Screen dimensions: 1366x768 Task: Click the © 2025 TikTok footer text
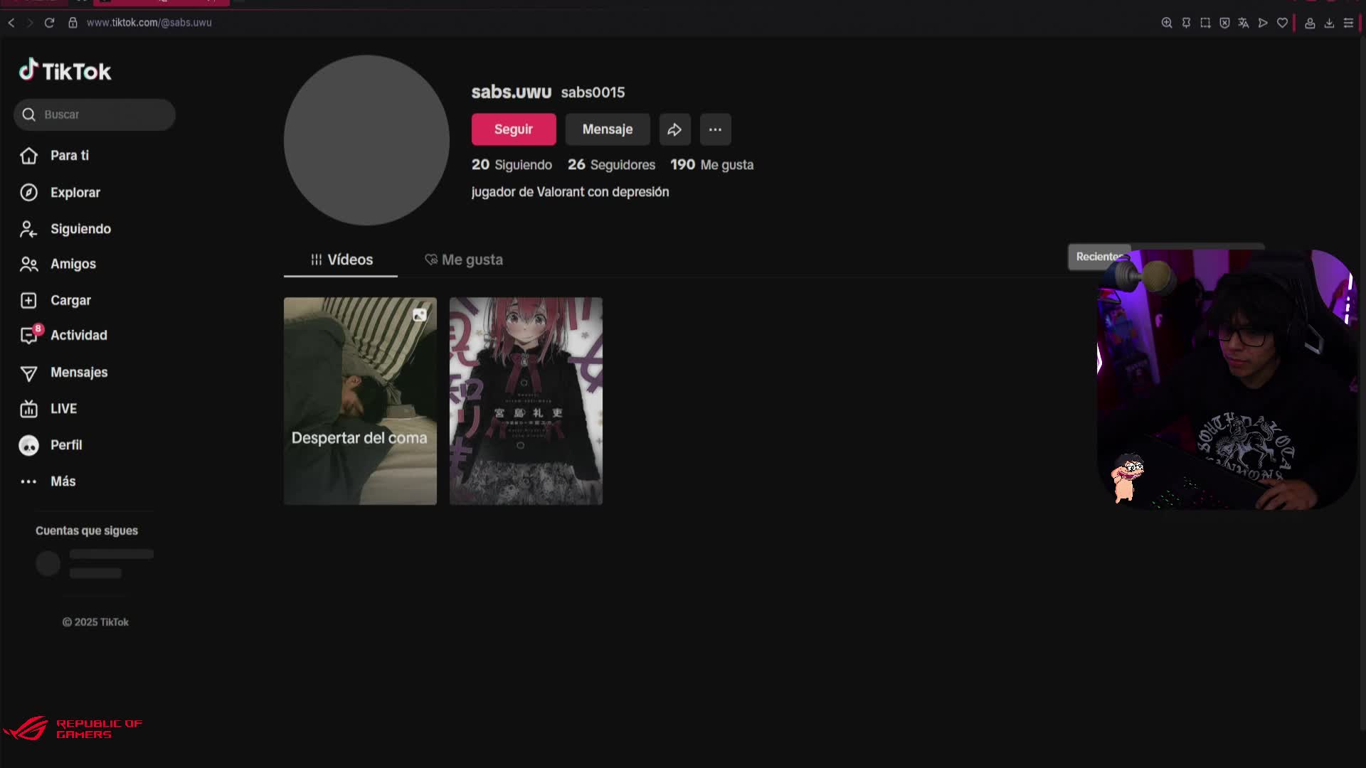point(95,622)
